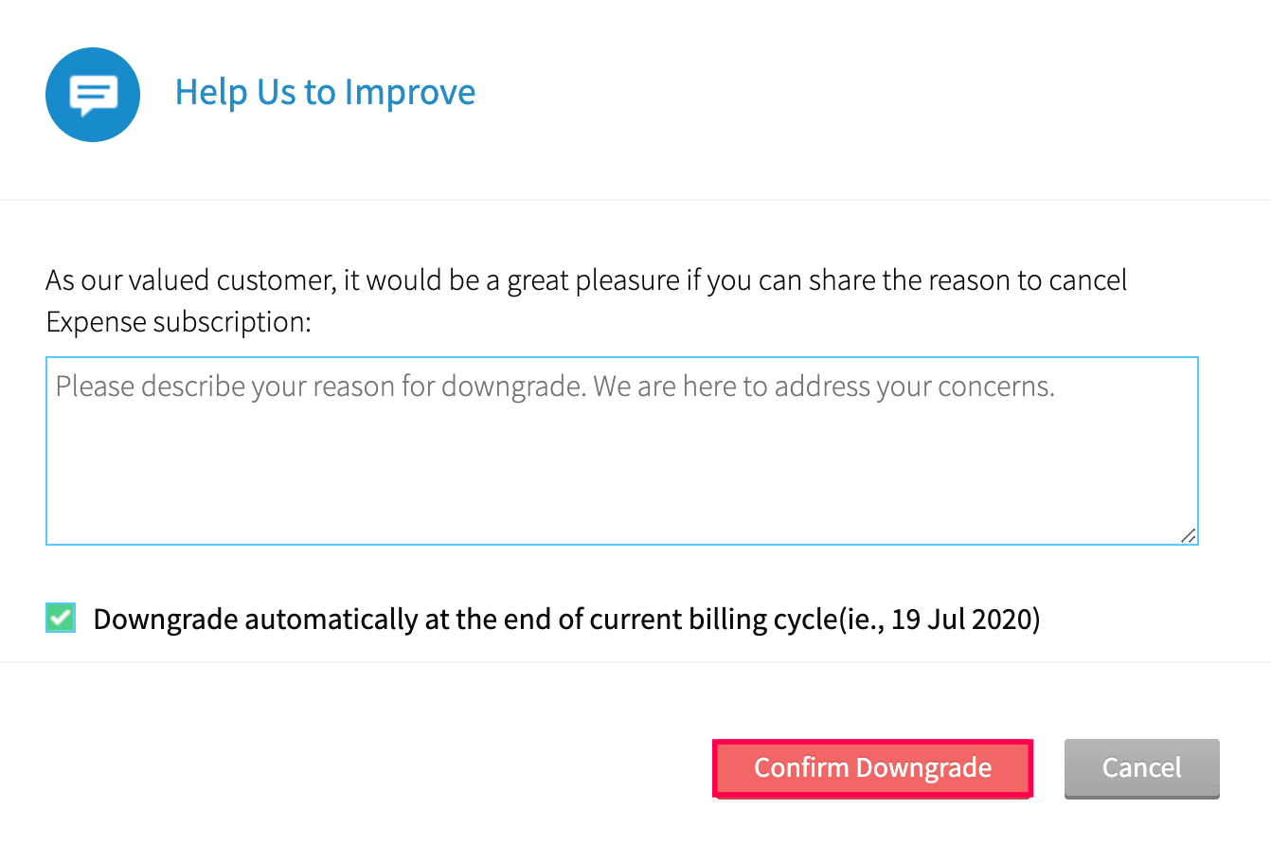Screen dimensions: 1271x845
Task: Uncheck the automatic downgrade checkbox
Action: click(61, 619)
